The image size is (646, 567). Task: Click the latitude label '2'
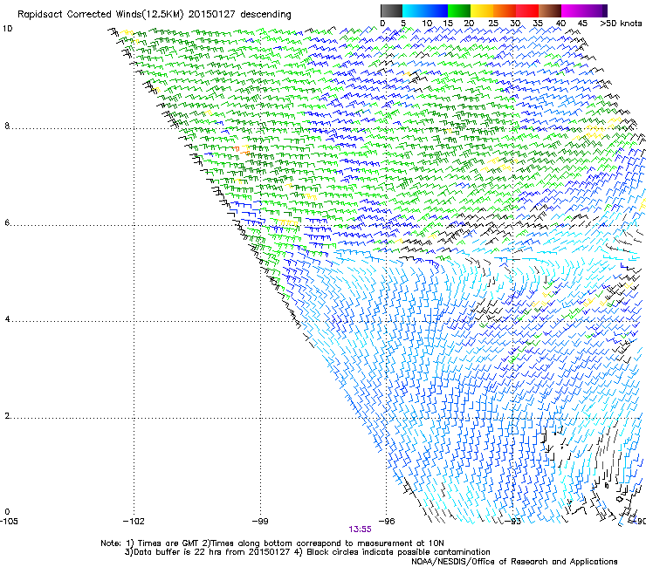pos(7,416)
